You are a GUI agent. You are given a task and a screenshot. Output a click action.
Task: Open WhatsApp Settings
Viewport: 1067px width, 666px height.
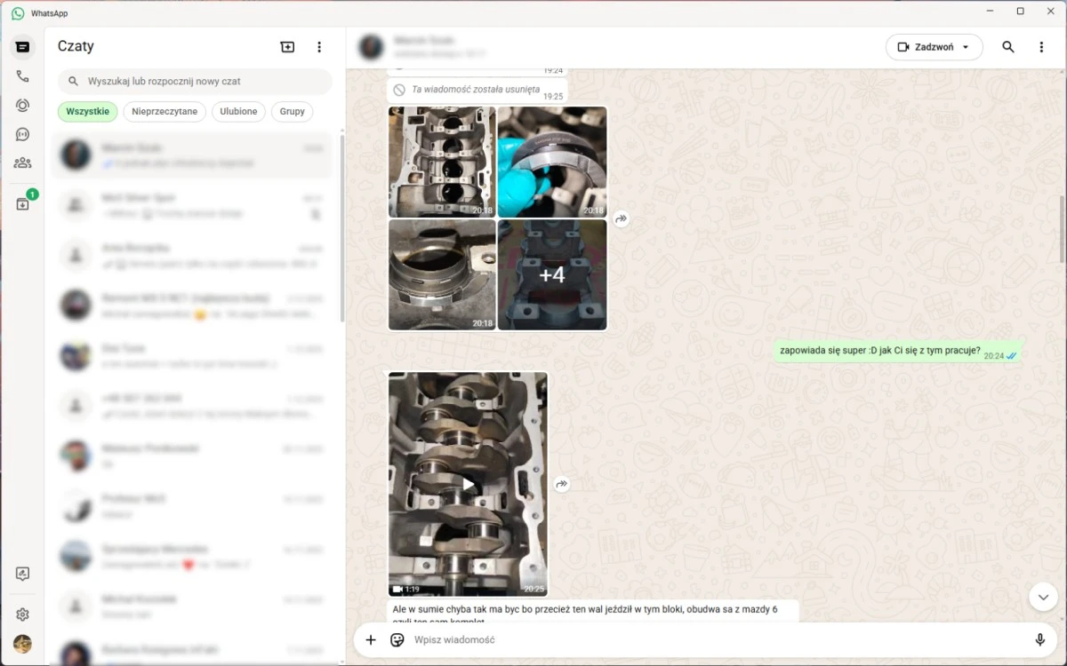click(x=22, y=614)
